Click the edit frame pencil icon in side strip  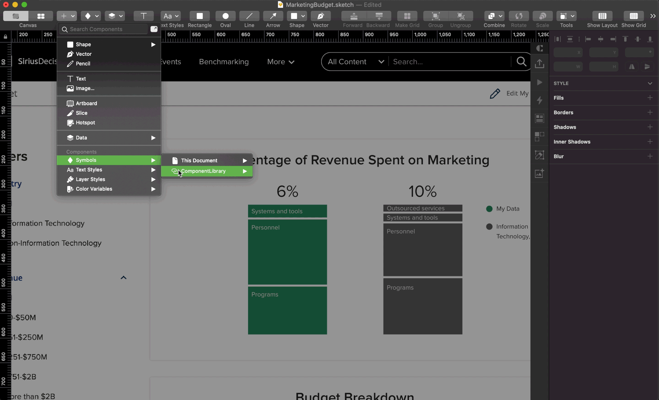click(x=539, y=155)
